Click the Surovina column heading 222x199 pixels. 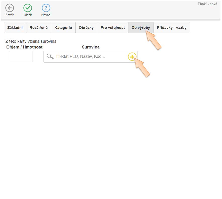click(91, 47)
